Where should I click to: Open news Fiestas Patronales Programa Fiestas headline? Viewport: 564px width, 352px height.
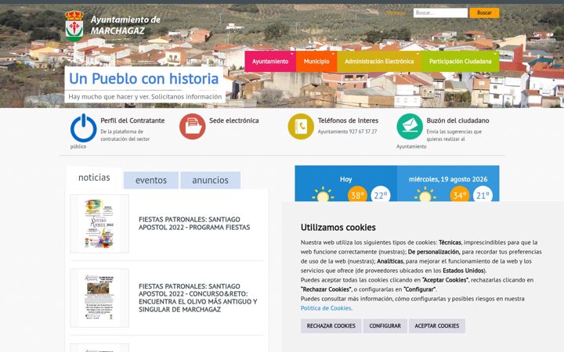point(194,224)
